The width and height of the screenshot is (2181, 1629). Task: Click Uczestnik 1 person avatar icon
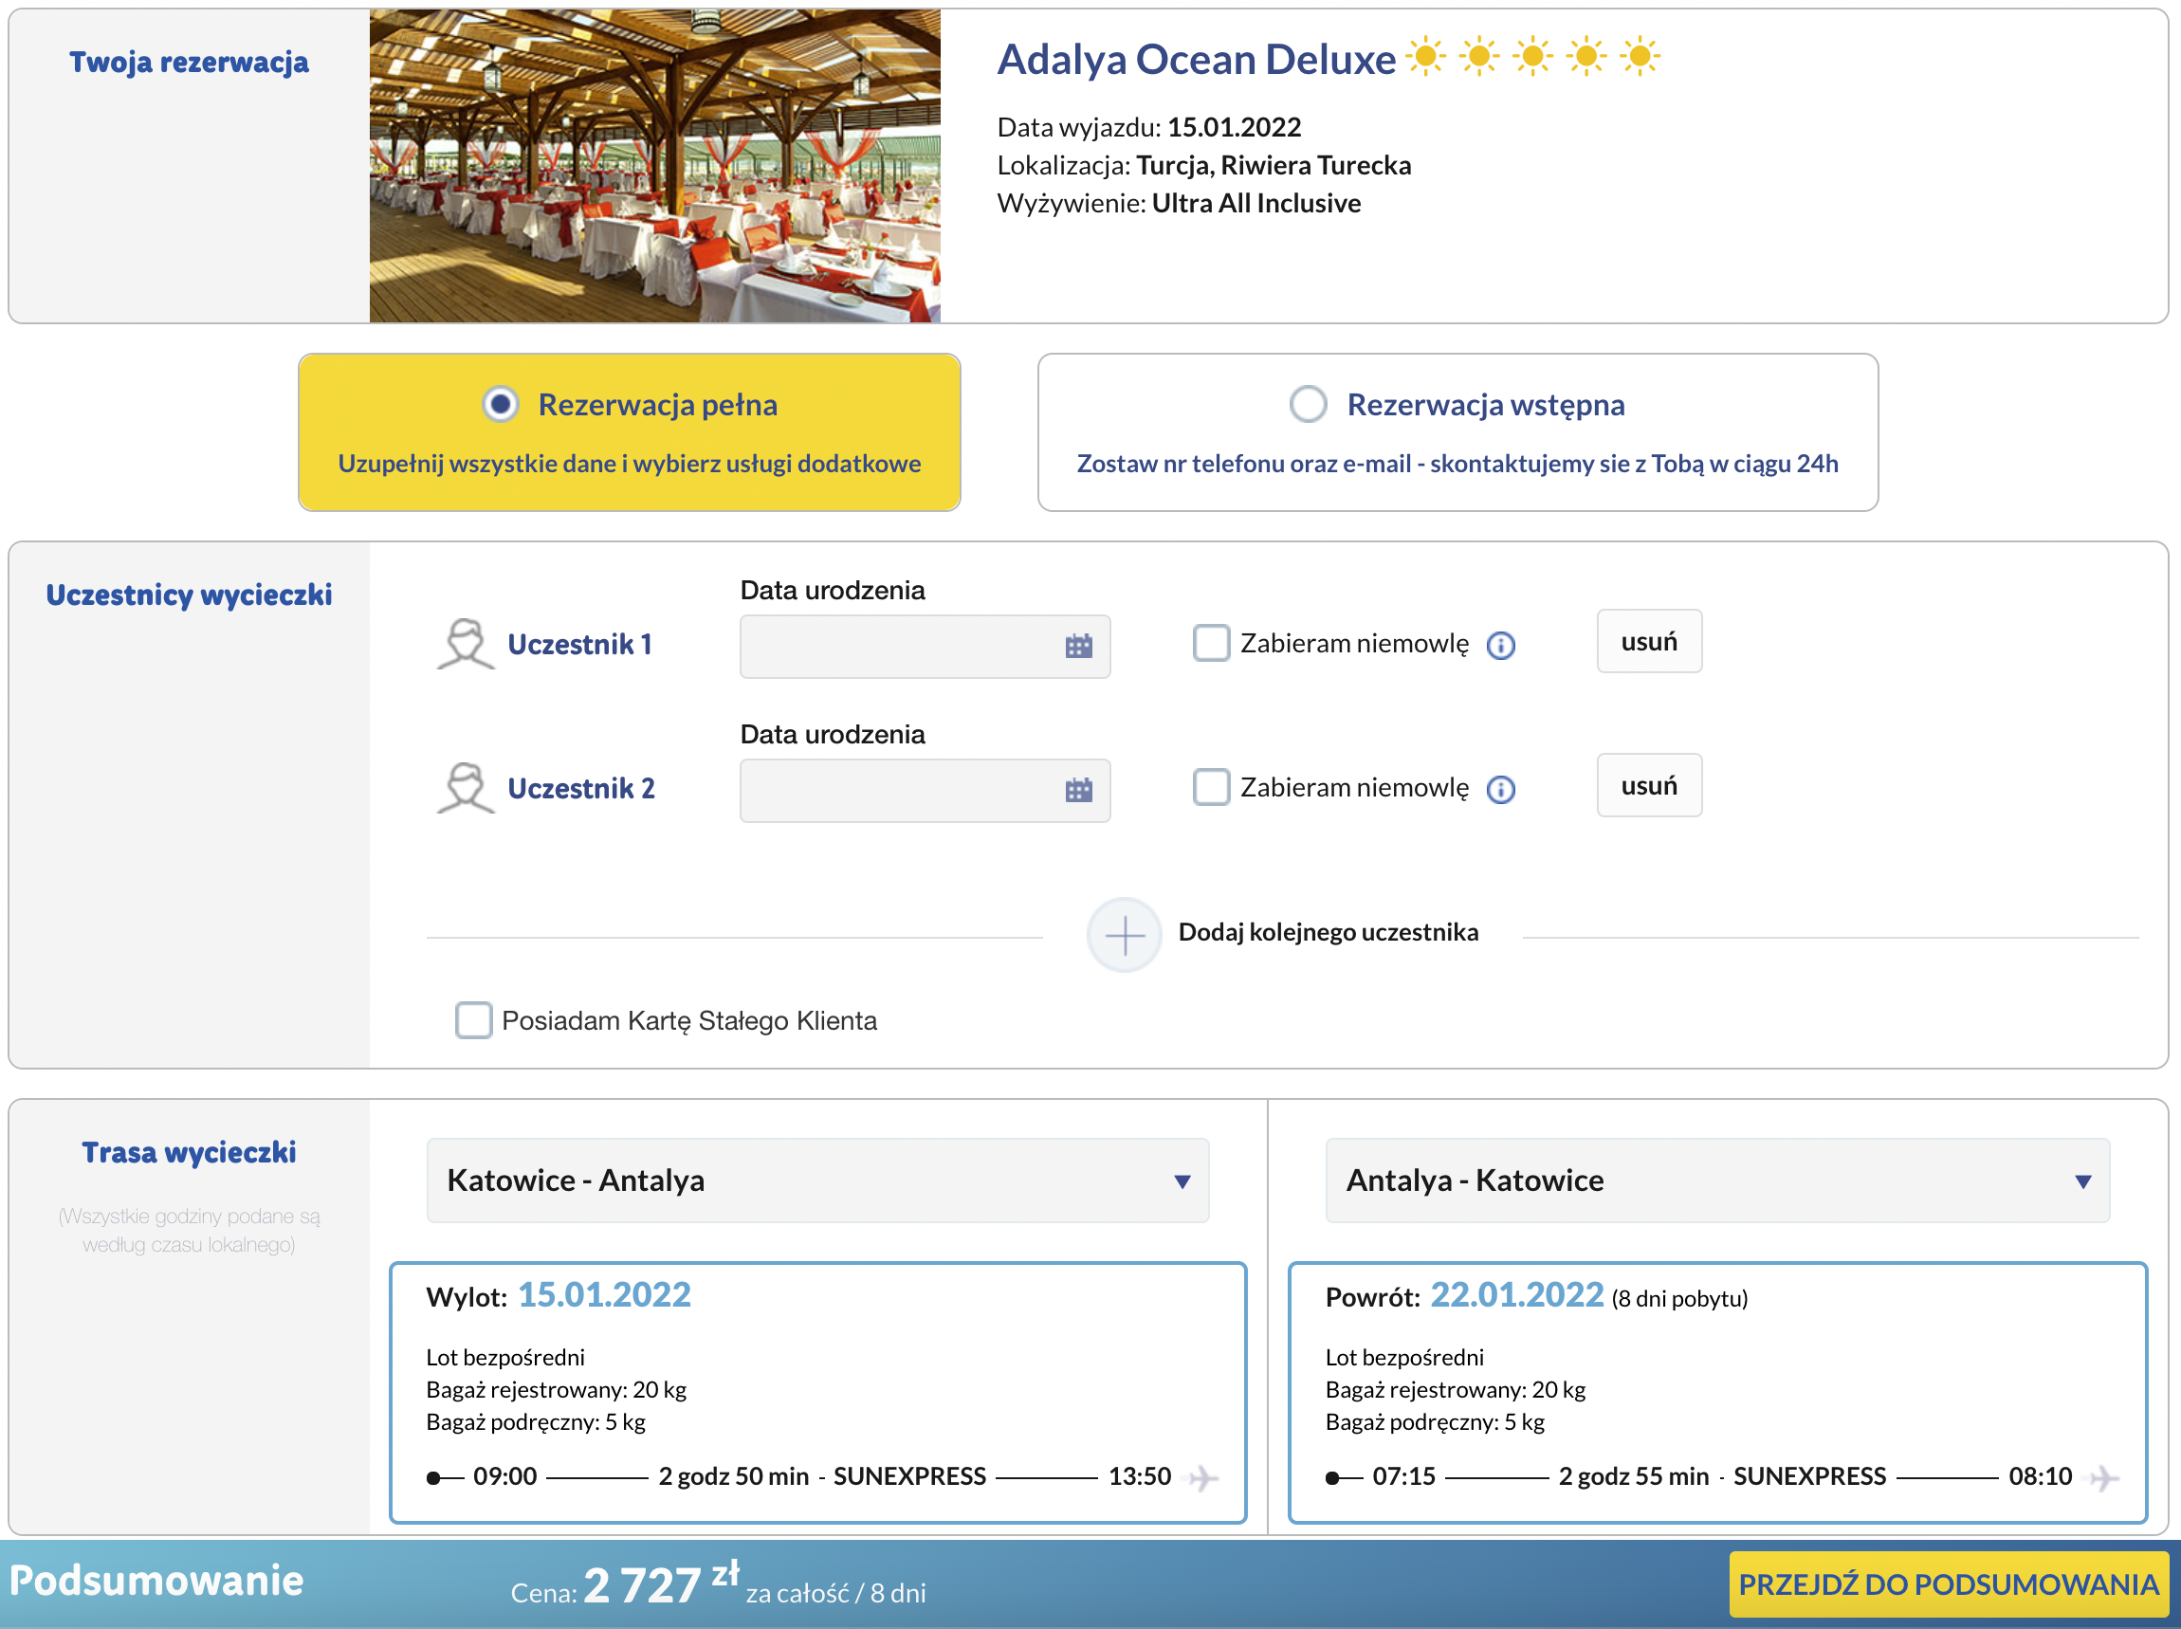pyautogui.click(x=466, y=645)
